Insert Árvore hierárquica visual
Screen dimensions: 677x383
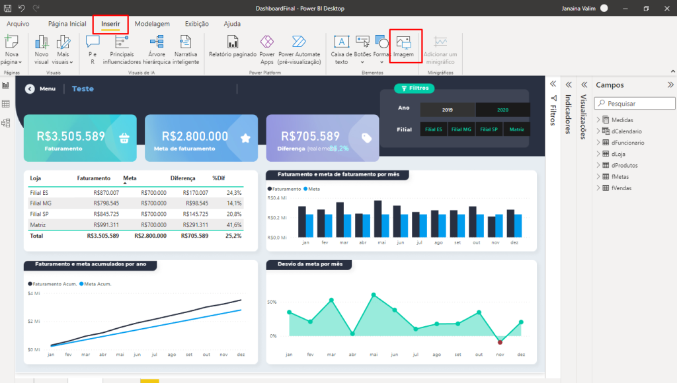[157, 49]
